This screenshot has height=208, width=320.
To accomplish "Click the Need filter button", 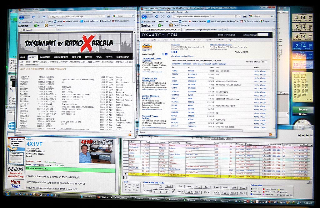I will (x=168, y=186).
